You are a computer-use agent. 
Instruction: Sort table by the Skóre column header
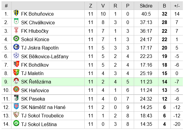[146, 6]
